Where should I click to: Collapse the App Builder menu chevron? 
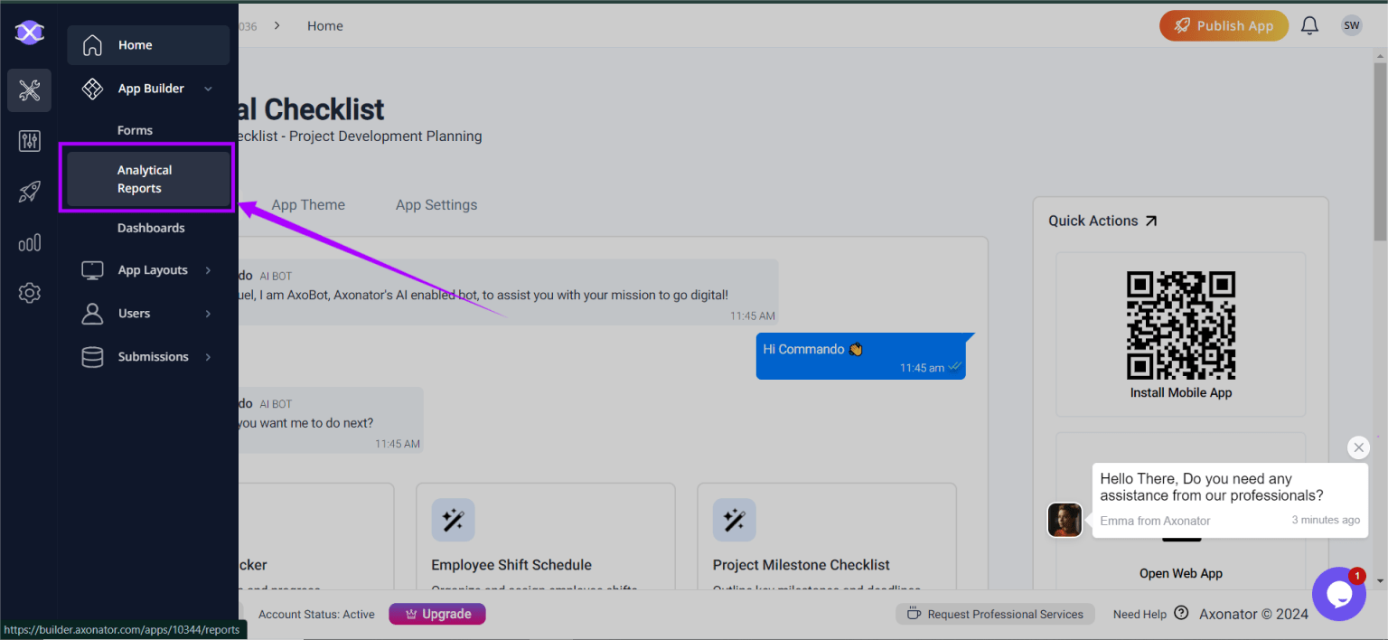pos(208,89)
